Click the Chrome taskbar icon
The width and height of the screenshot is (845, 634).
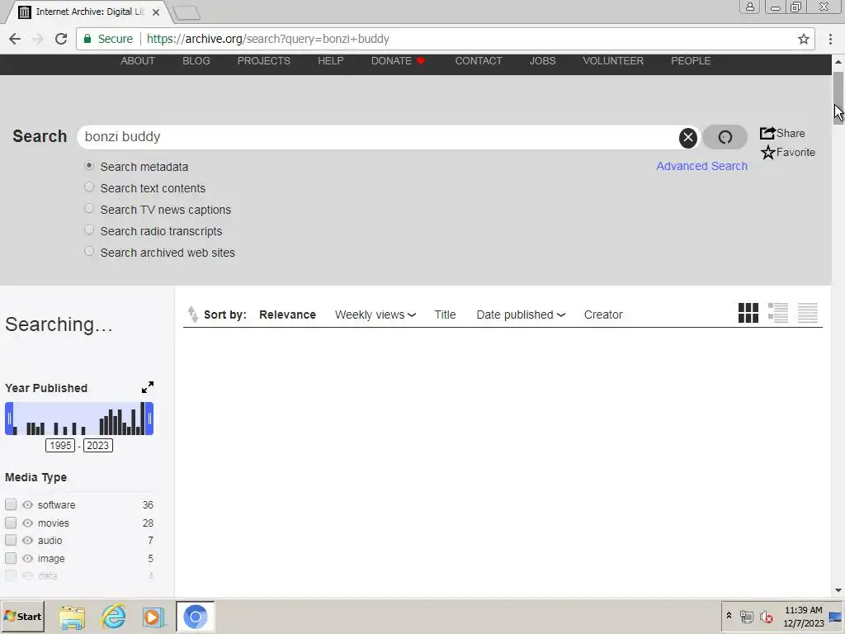click(195, 617)
